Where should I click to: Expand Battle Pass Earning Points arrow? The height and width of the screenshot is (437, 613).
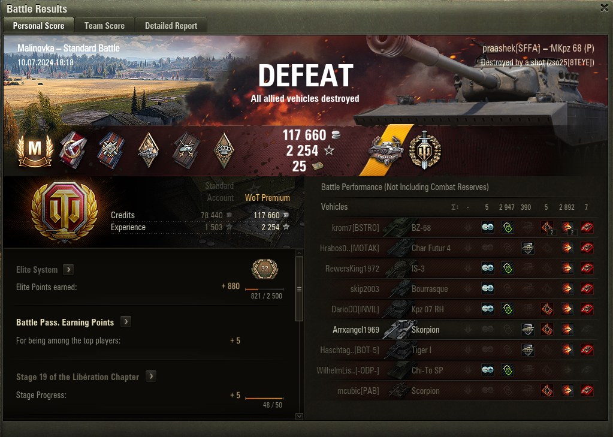(126, 321)
